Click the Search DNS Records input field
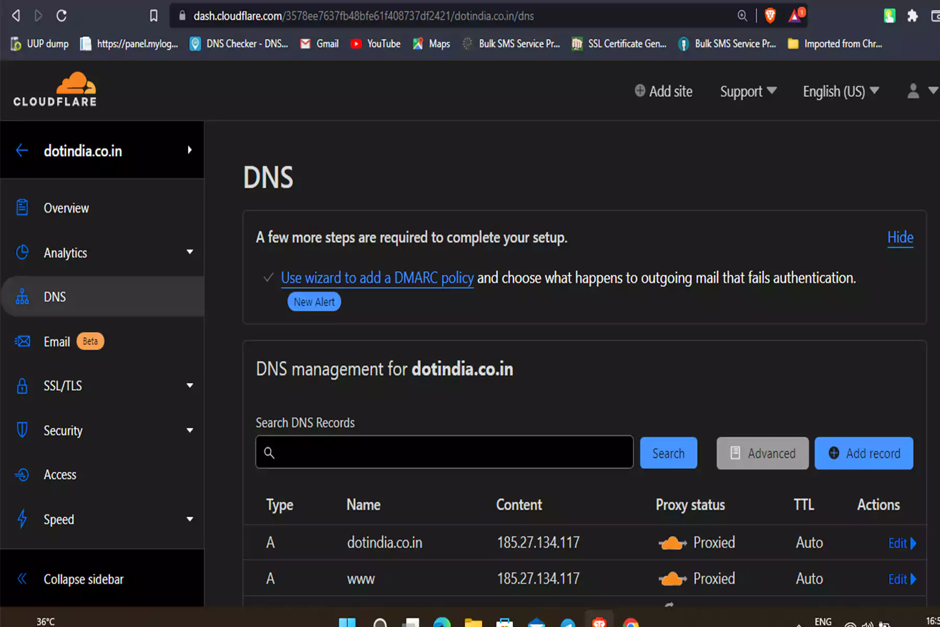This screenshot has height=627, width=940. point(444,452)
